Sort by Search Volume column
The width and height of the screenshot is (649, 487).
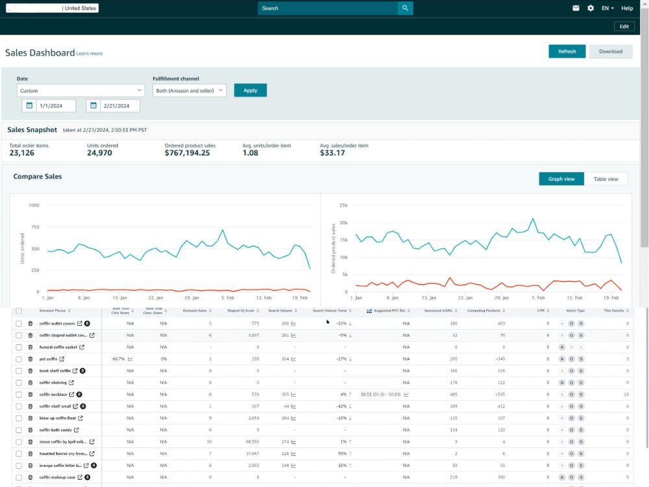pyautogui.click(x=283, y=310)
